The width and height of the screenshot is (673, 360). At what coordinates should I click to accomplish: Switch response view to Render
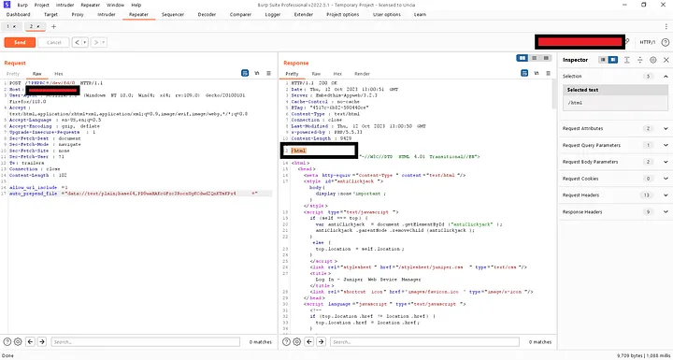click(x=363, y=74)
